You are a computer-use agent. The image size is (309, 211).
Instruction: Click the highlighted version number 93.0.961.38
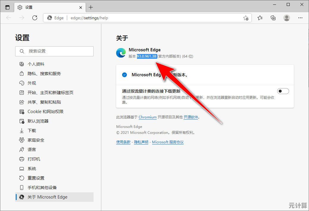click(147, 56)
